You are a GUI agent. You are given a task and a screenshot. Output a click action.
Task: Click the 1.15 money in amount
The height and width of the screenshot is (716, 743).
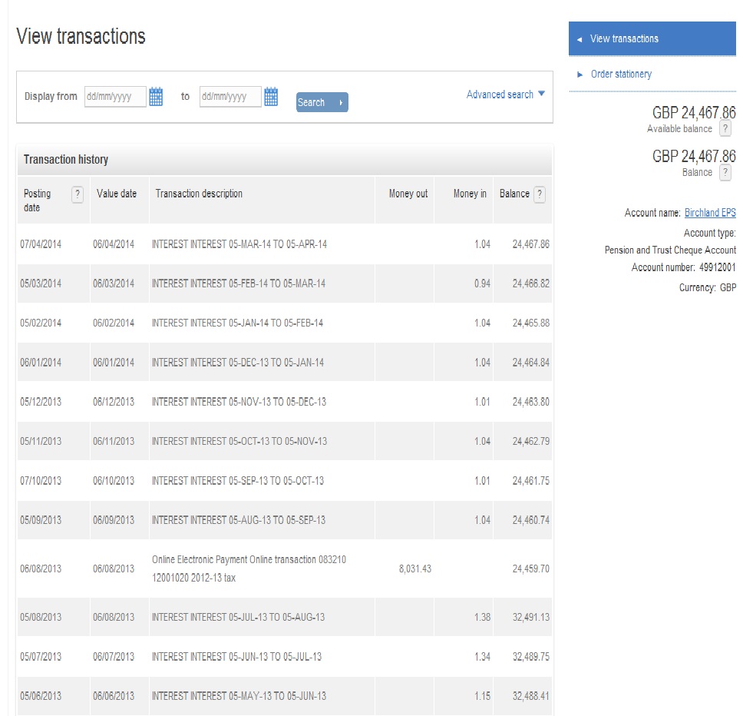coord(482,696)
